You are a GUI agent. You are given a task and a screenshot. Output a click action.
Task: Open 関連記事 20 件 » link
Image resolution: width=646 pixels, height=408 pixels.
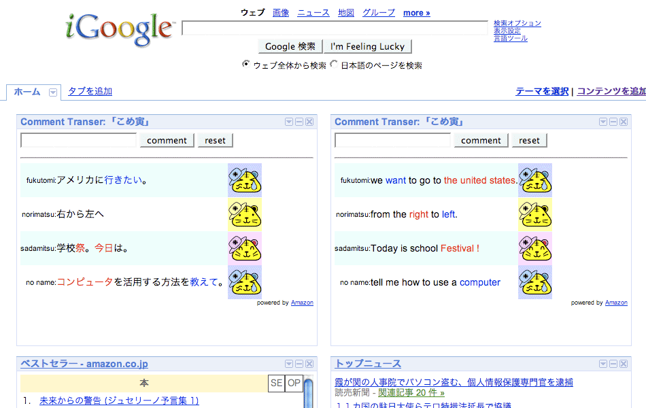pyautogui.click(x=411, y=393)
